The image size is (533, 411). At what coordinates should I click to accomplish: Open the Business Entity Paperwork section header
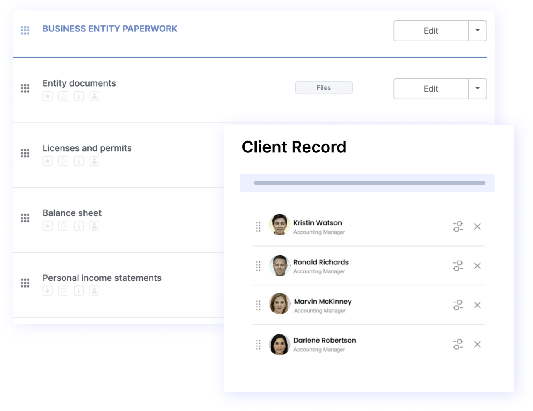[110, 29]
